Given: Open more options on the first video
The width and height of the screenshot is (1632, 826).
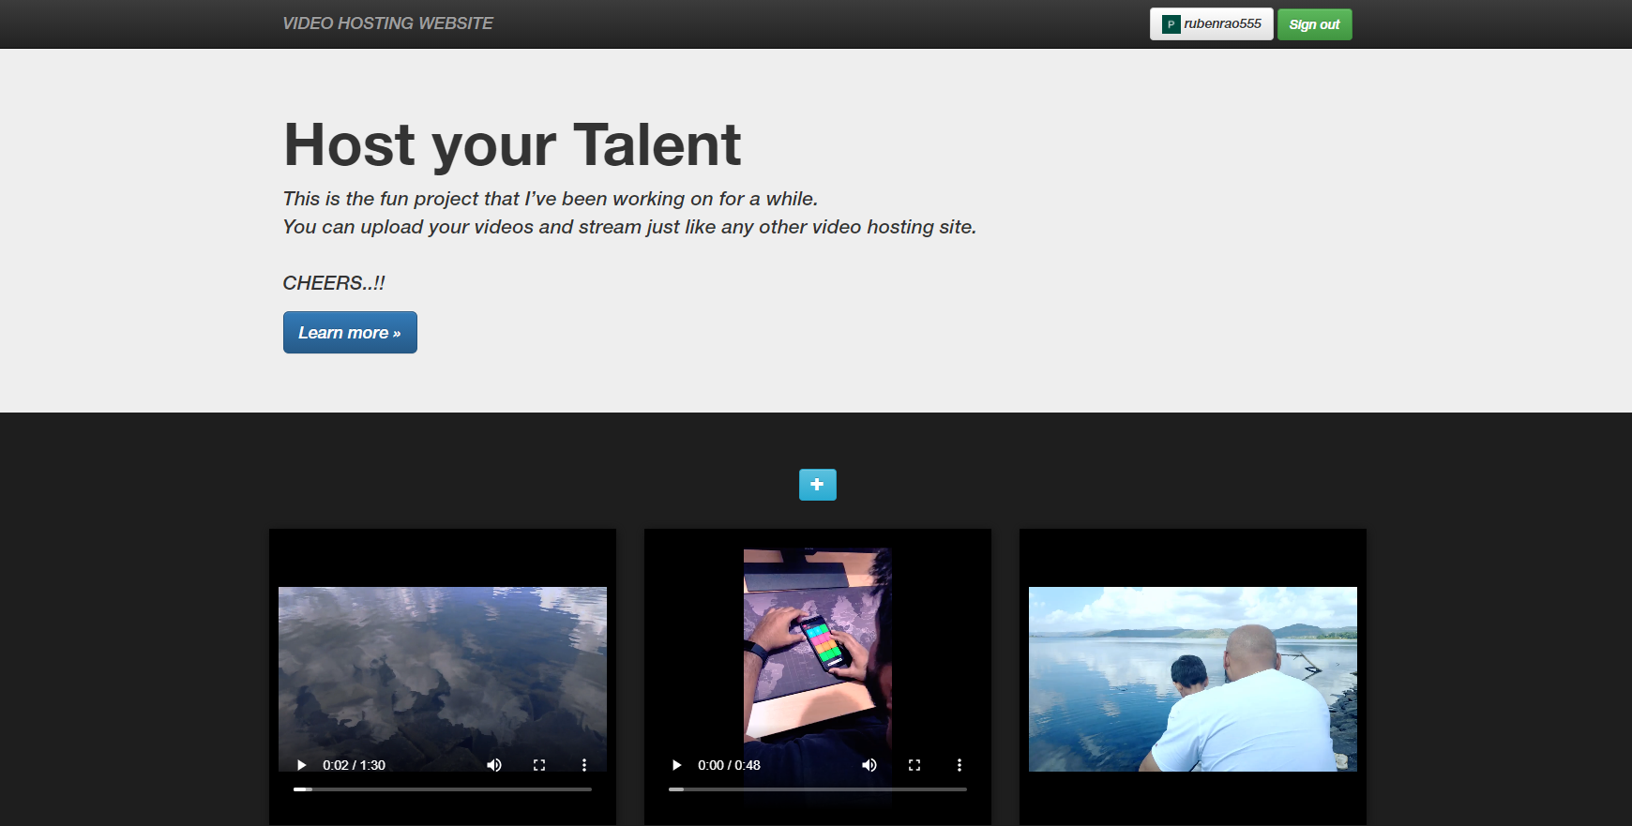Looking at the screenshot, I should [x=584, y=765].
